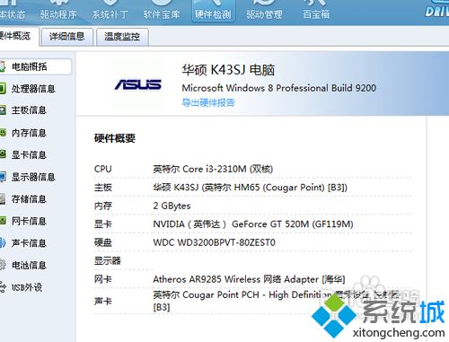Click the 声卡信息 speaker icon
Screen dimensions: 449x342
click(x=3, y=243)
